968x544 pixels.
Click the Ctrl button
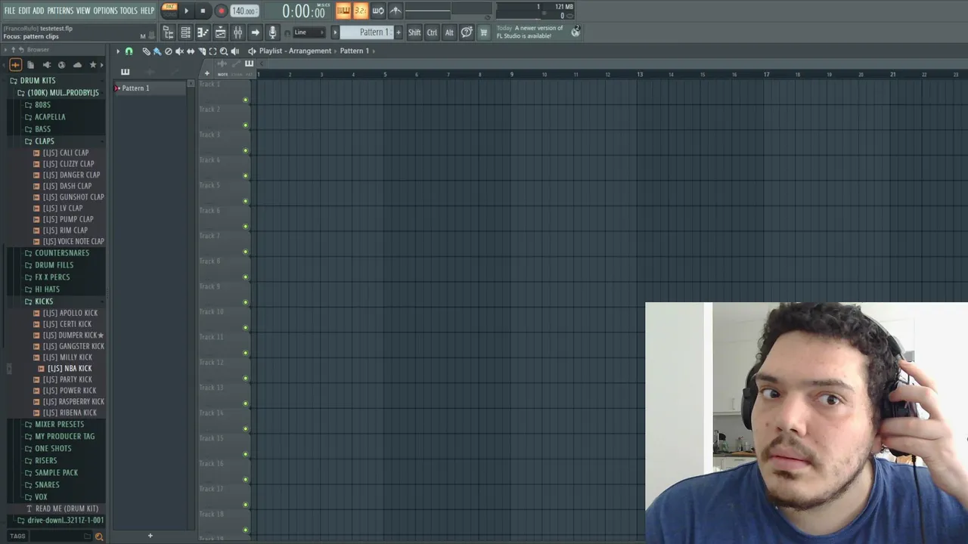pyautogui.click(x=432, y=32)
